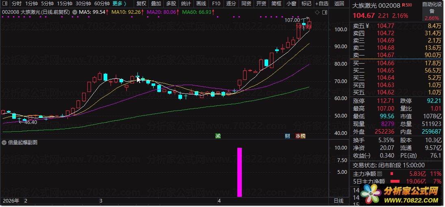Select the 1分钟 period tab
The width and height of the screenshot is (445, 207).
coord(31,4)
